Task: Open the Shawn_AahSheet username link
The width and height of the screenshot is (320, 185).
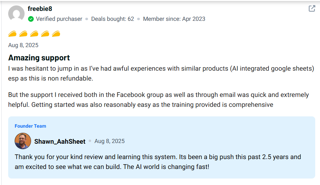Action: 60,141
